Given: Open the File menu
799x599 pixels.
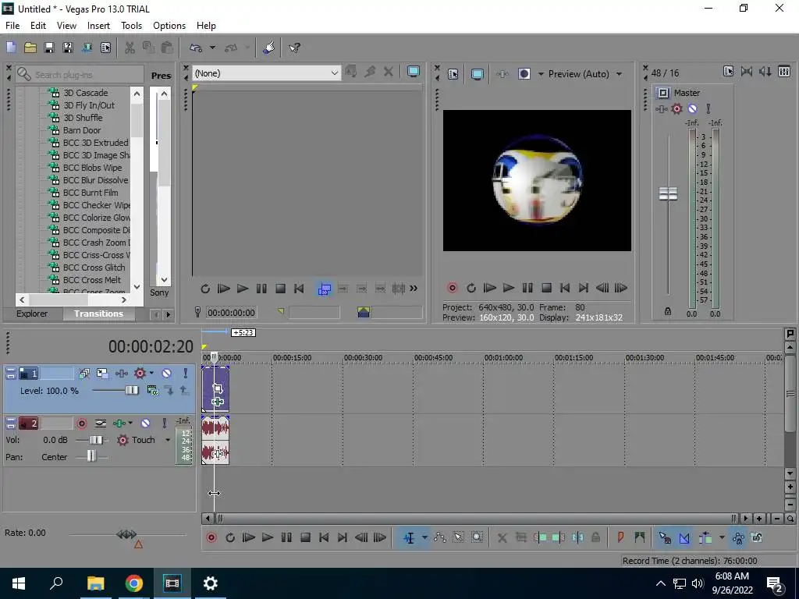Looking at the screenshot, I should (x=12, y=26).
